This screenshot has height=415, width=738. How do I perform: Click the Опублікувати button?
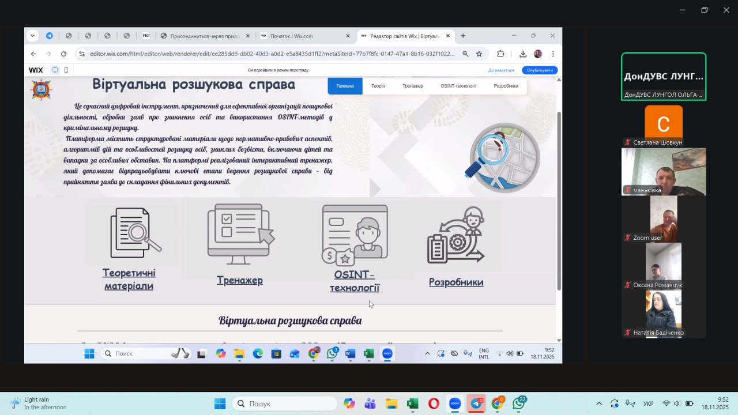(540, 70)
